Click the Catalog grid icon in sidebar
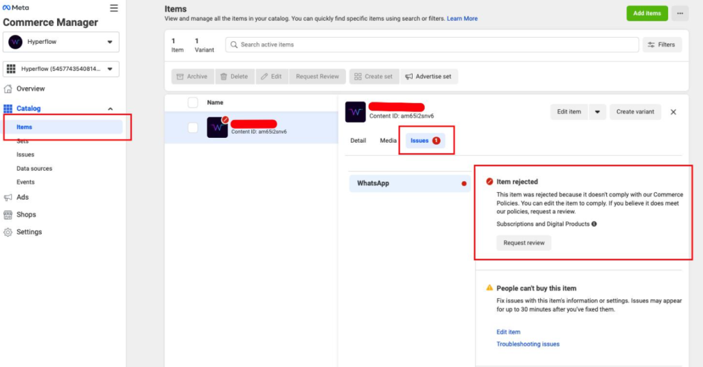703x367 pixels. [8, 108]
